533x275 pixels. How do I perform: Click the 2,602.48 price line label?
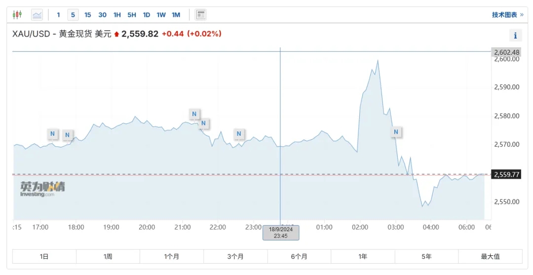[x=506, y=52]
